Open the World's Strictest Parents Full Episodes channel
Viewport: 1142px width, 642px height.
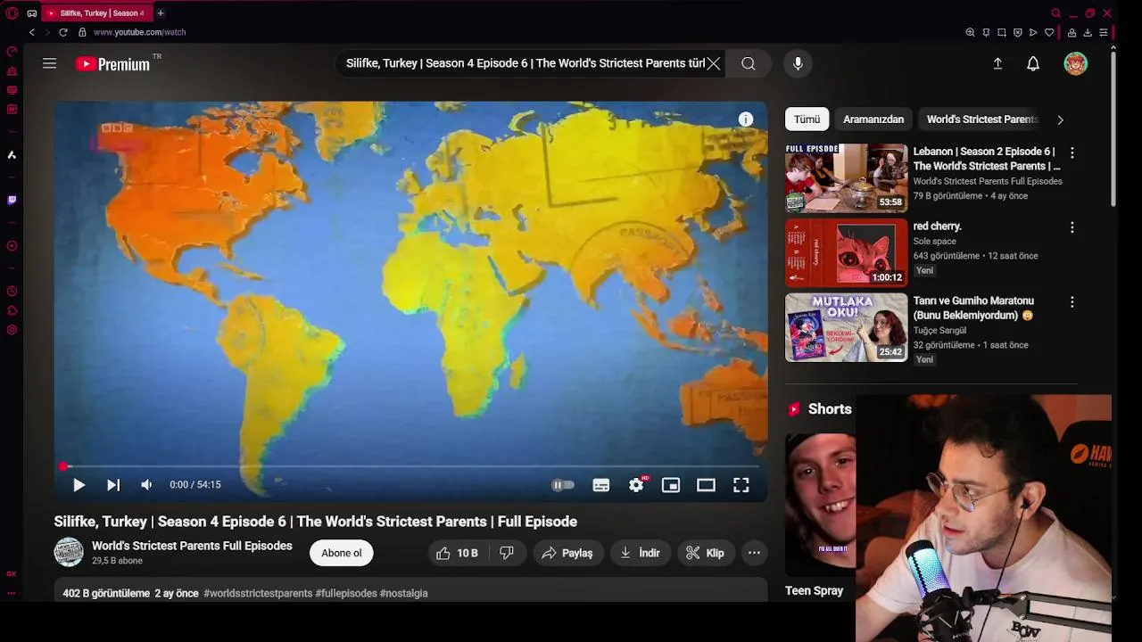192,546
